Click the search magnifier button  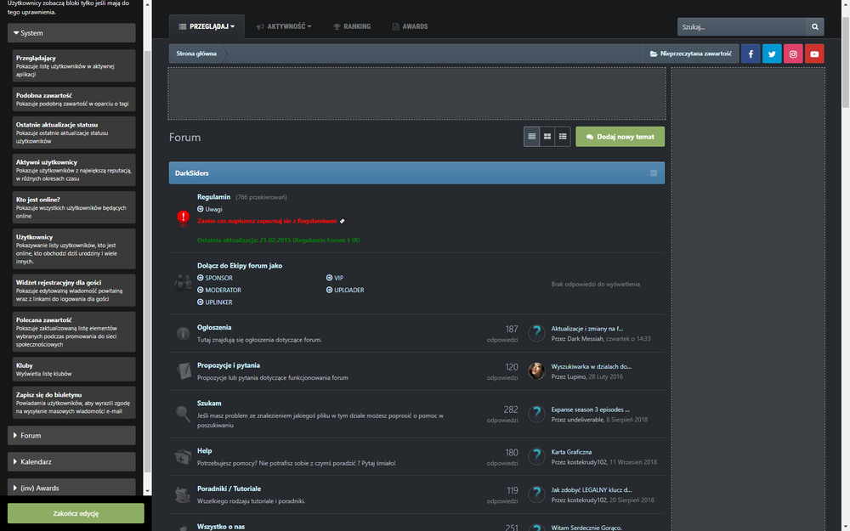[814, 26]
